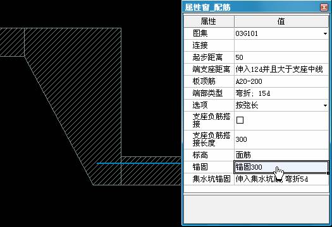Open the 图集 dropdown showing 03G101

pos(325,33)
